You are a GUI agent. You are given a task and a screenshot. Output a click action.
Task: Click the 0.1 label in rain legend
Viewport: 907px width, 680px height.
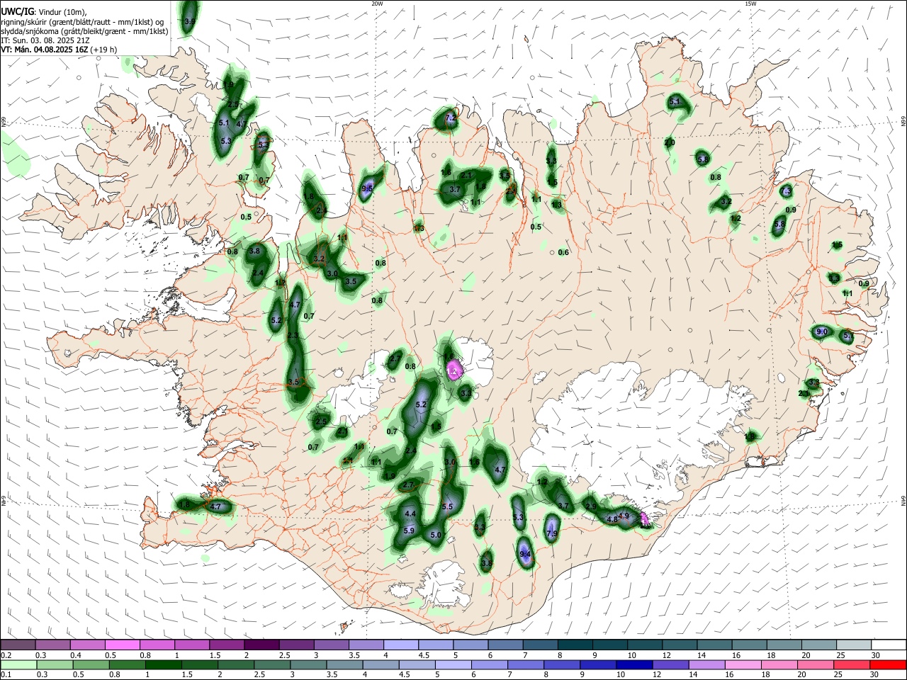point(6,674)
